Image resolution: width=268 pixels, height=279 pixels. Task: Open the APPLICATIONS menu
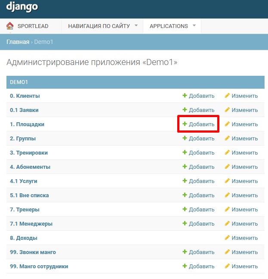click(x=169, y=26)
